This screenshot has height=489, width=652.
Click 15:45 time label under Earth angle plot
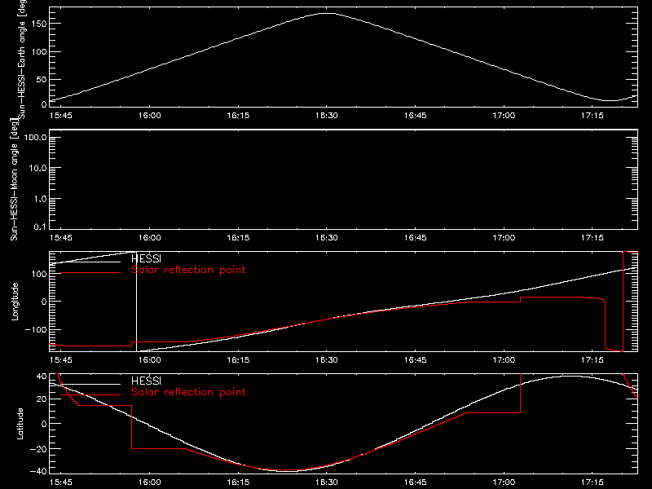[x=60, y=116]
